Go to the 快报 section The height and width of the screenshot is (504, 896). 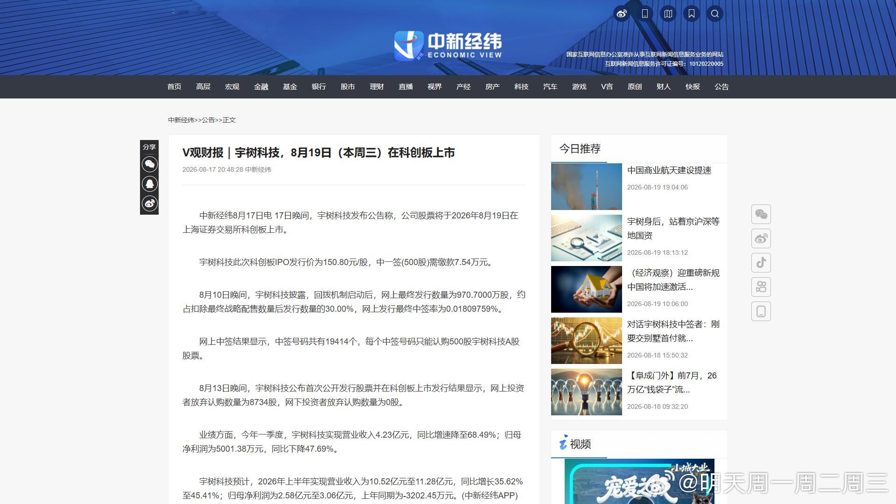tap(693, 87)
